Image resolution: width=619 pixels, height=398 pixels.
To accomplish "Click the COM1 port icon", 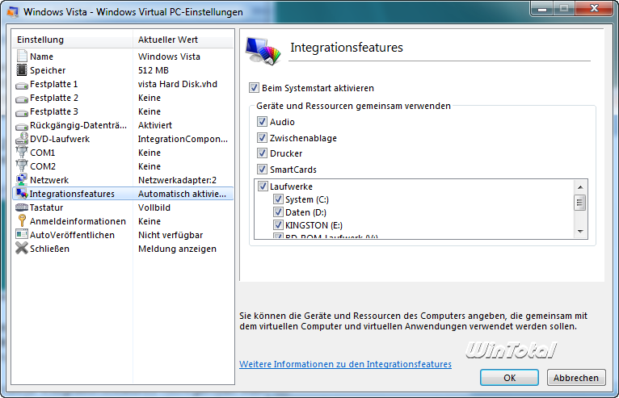I will [22, 153].
